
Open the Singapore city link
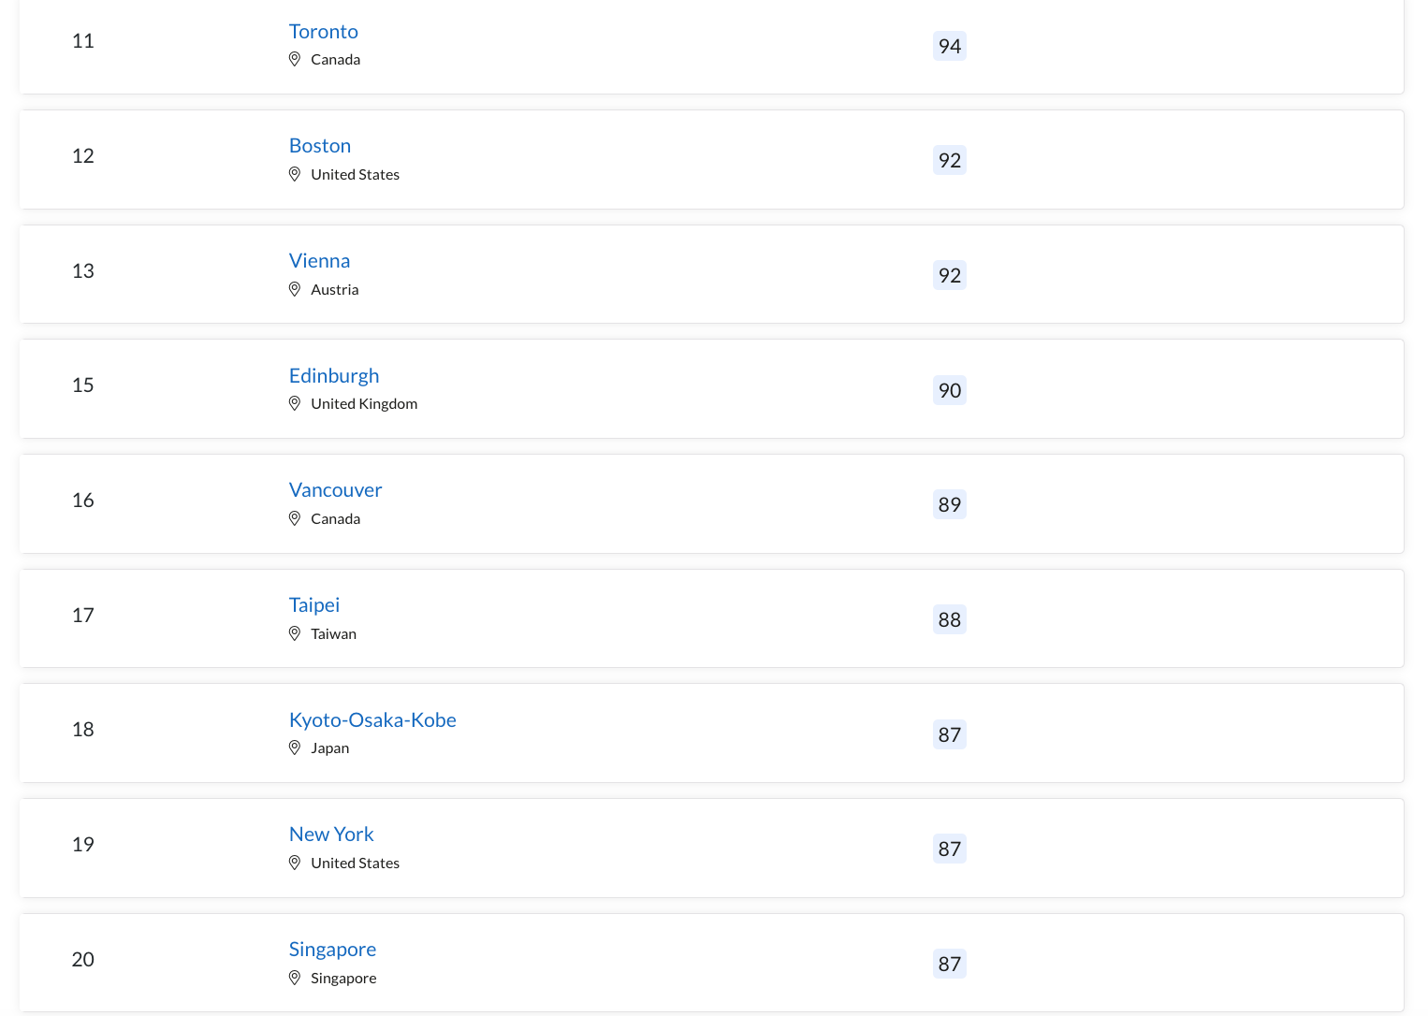coord(332,950)
